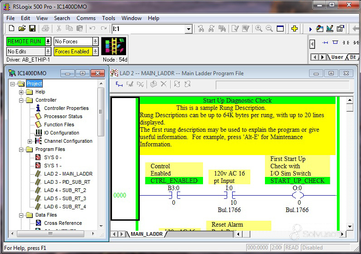361x254 pixels.
Task: Collapse the Controller folder
Action: [21, 100]
